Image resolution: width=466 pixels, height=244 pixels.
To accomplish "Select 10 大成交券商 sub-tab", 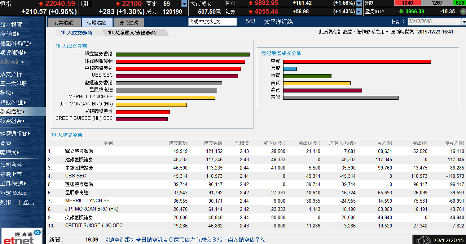I will coord(76,33).
